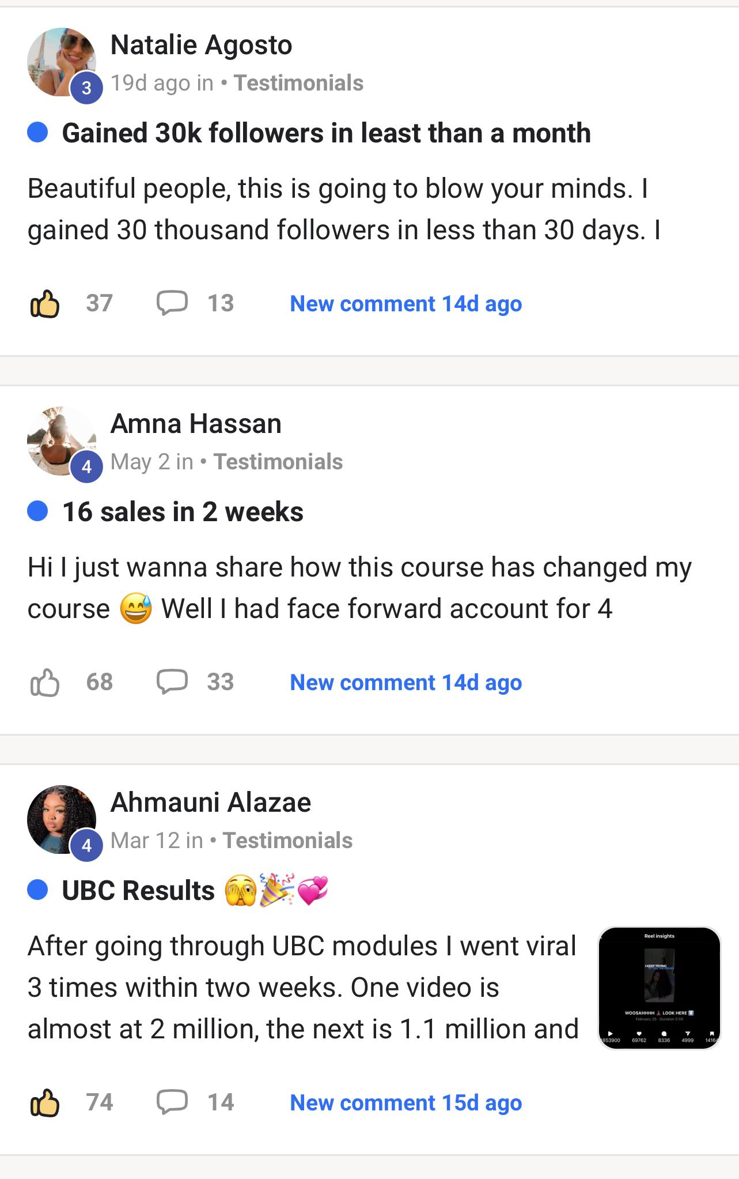Image resolution: width=739 pixels, height=1179 pixels.
Task: Open Testimonials category under Amna Hassan
Action: (x=278, y=462)
